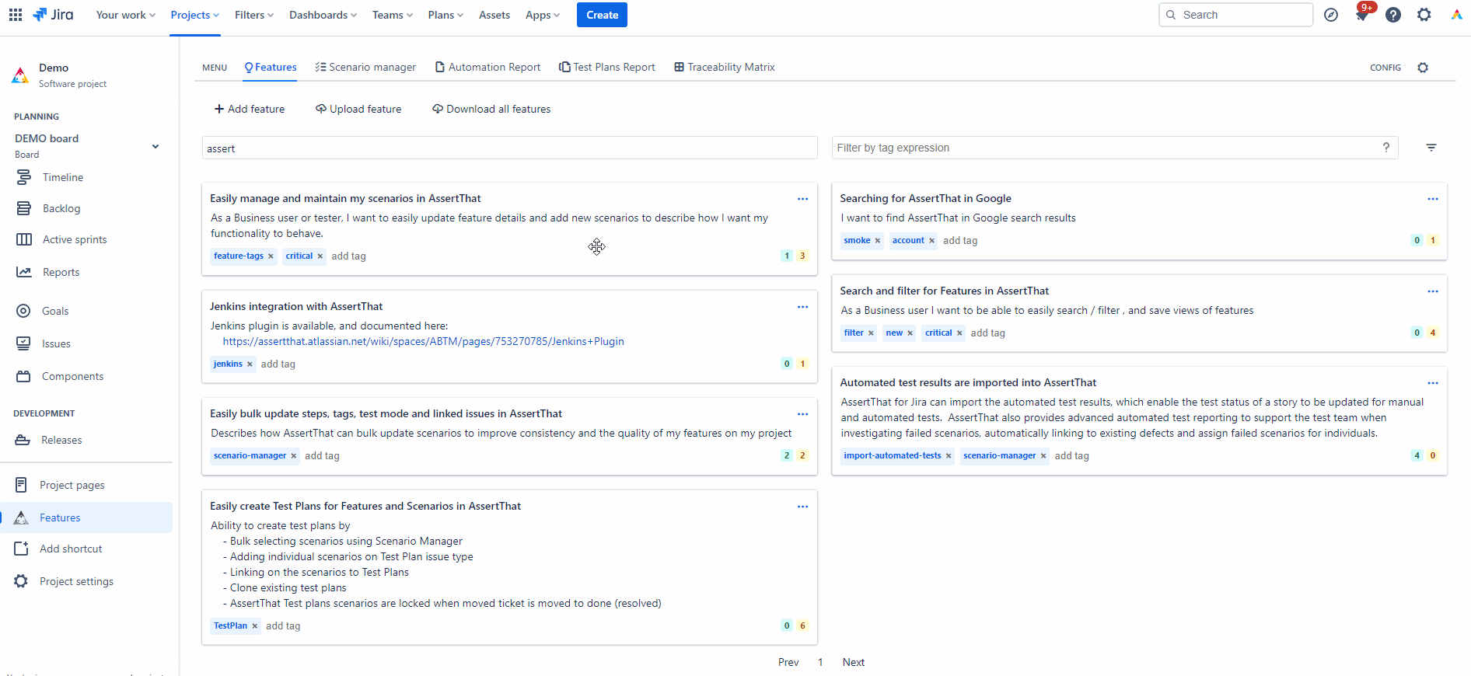Image resolution: width=1471 pixels, height=676 pixels.
Task: Open more options for Search and filter for Features
Action: click(1433, 291)
